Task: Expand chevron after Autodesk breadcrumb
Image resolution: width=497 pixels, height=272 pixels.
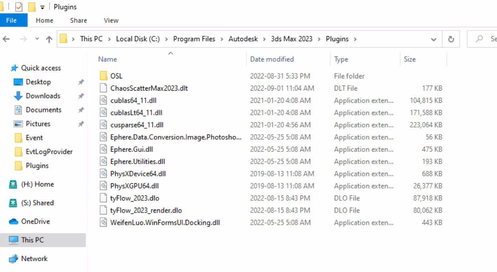Action: pos(264,39)
